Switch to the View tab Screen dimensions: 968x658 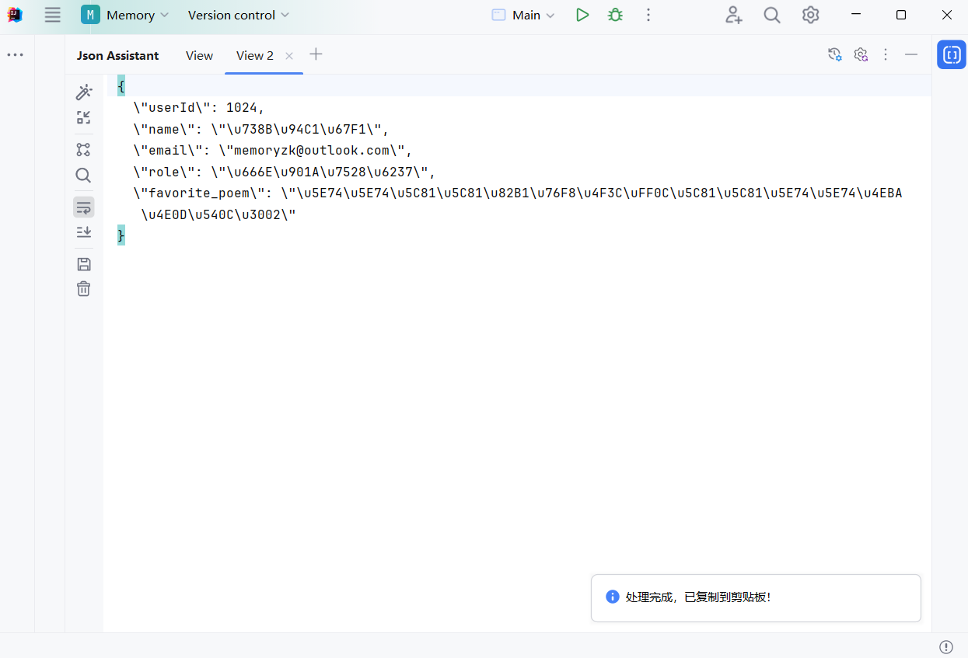click(x=199, y=55)
